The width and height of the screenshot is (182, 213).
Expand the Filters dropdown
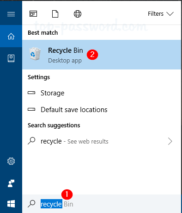tap(161, 14)
